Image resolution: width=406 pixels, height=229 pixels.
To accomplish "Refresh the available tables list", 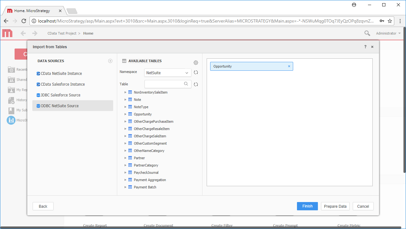I will [x=196, y=84].
